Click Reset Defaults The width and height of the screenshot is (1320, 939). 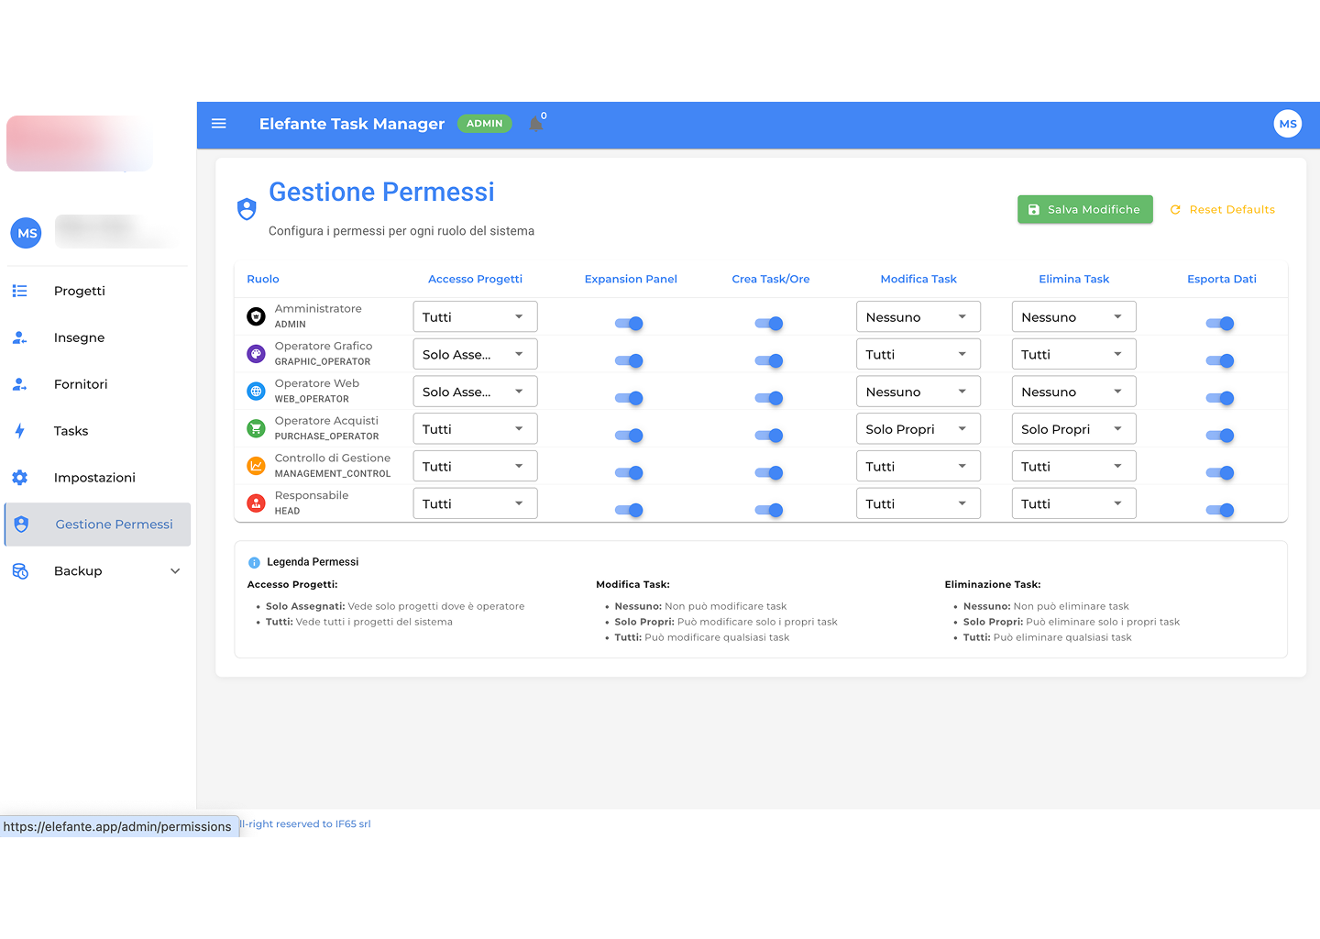[x=1223, y=209]
